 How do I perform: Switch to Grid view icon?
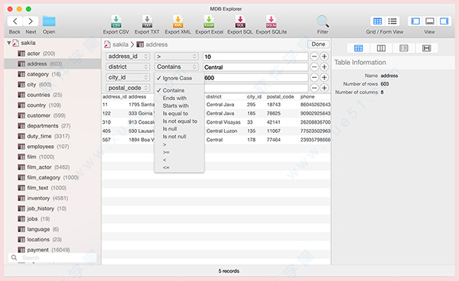point(378,21)
